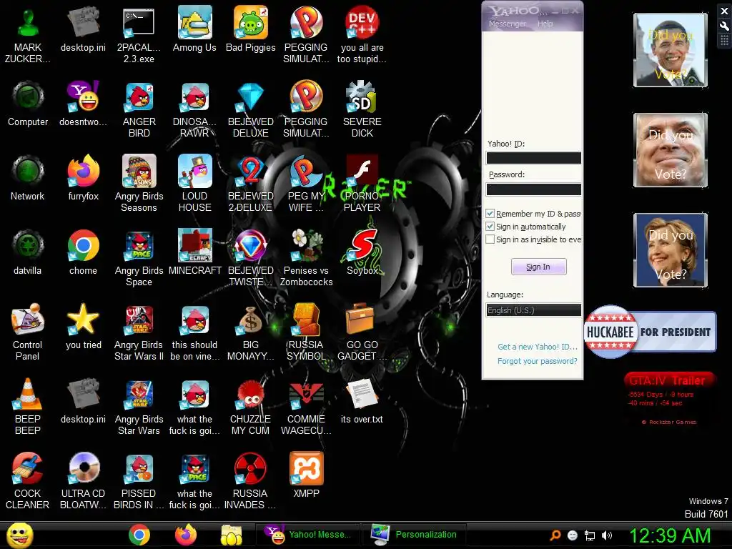The image size is (732, 549).
Task: Open Start menu smiley button
Action: 19,535
